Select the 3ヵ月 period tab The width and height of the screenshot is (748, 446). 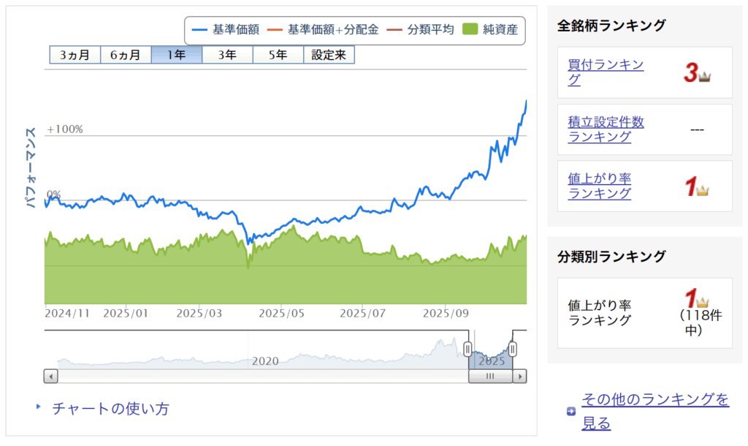[x=75, y=55]
